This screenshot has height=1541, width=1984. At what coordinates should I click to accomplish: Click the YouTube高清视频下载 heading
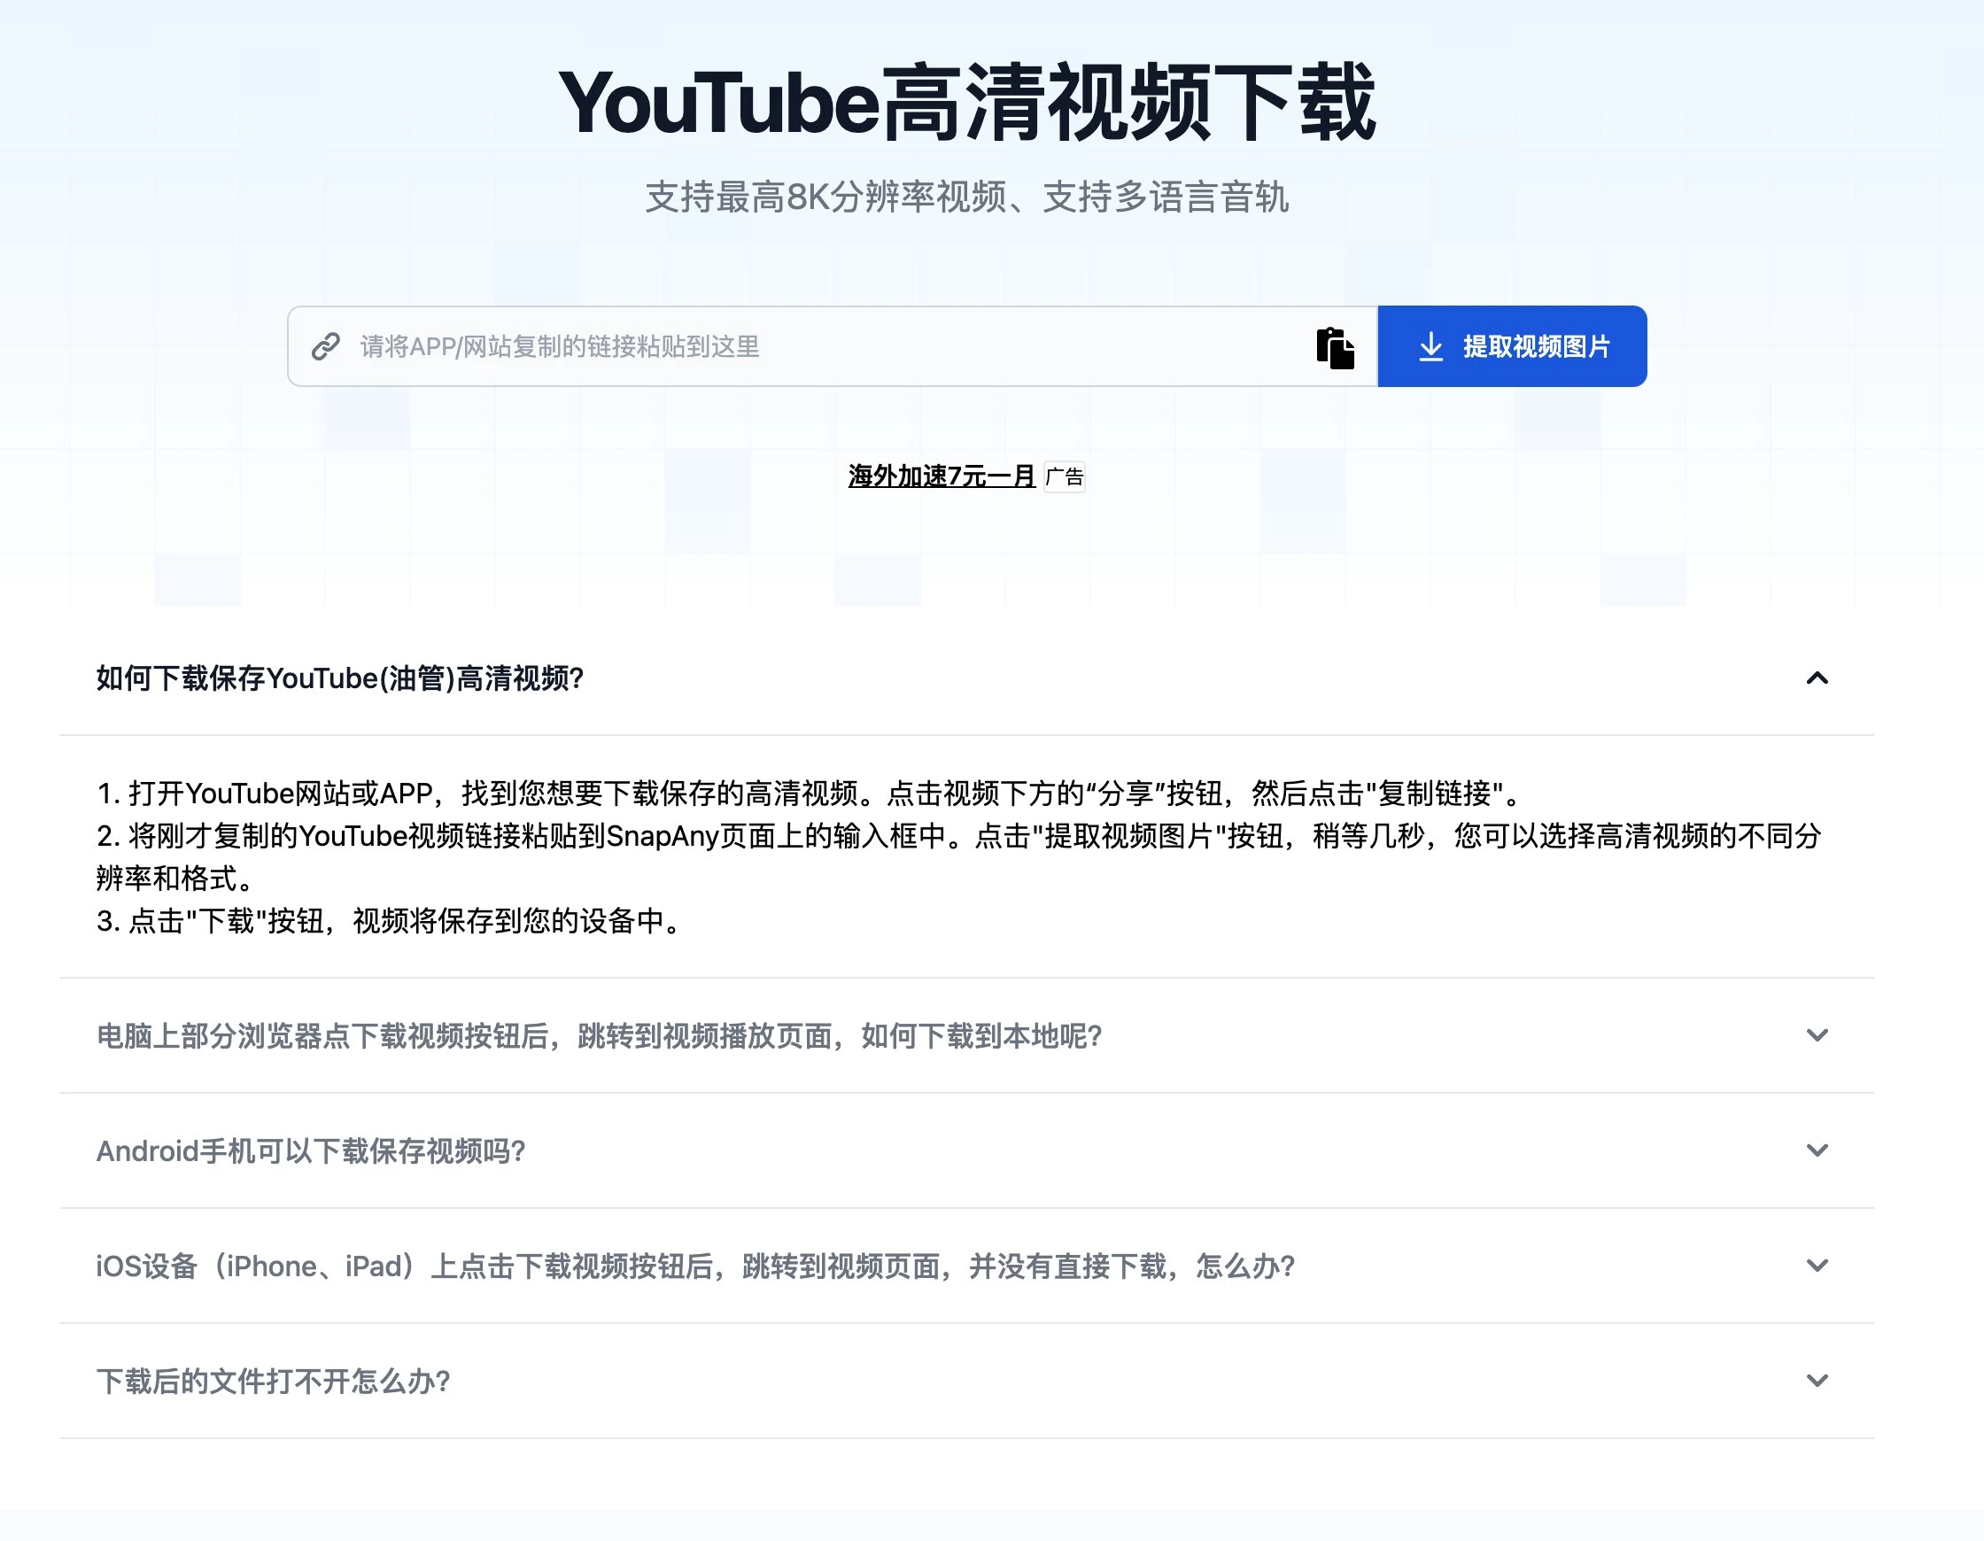coord(966,103)
